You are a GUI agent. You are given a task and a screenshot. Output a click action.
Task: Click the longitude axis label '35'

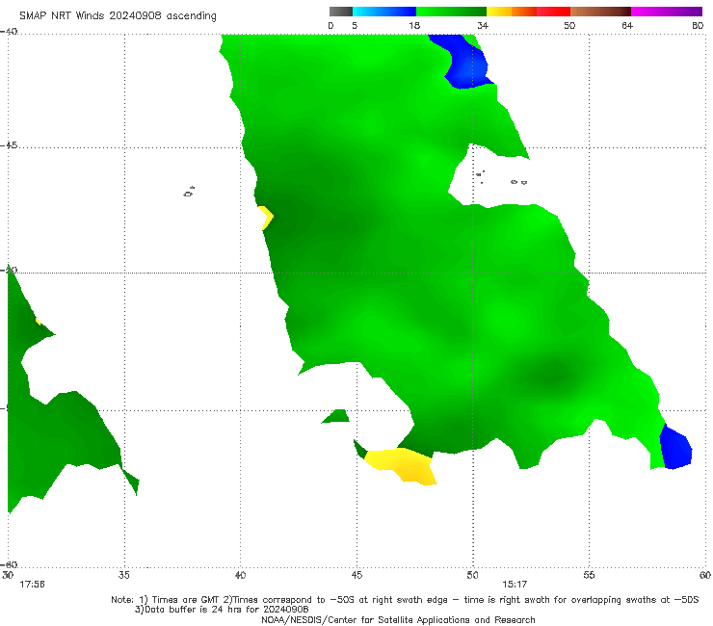pyautogui.click(x=123, y=575)
